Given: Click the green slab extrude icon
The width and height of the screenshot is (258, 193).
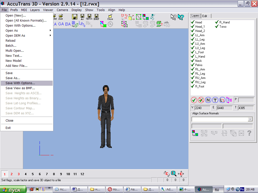Looking at the screenshot, I should coord(159,24).
